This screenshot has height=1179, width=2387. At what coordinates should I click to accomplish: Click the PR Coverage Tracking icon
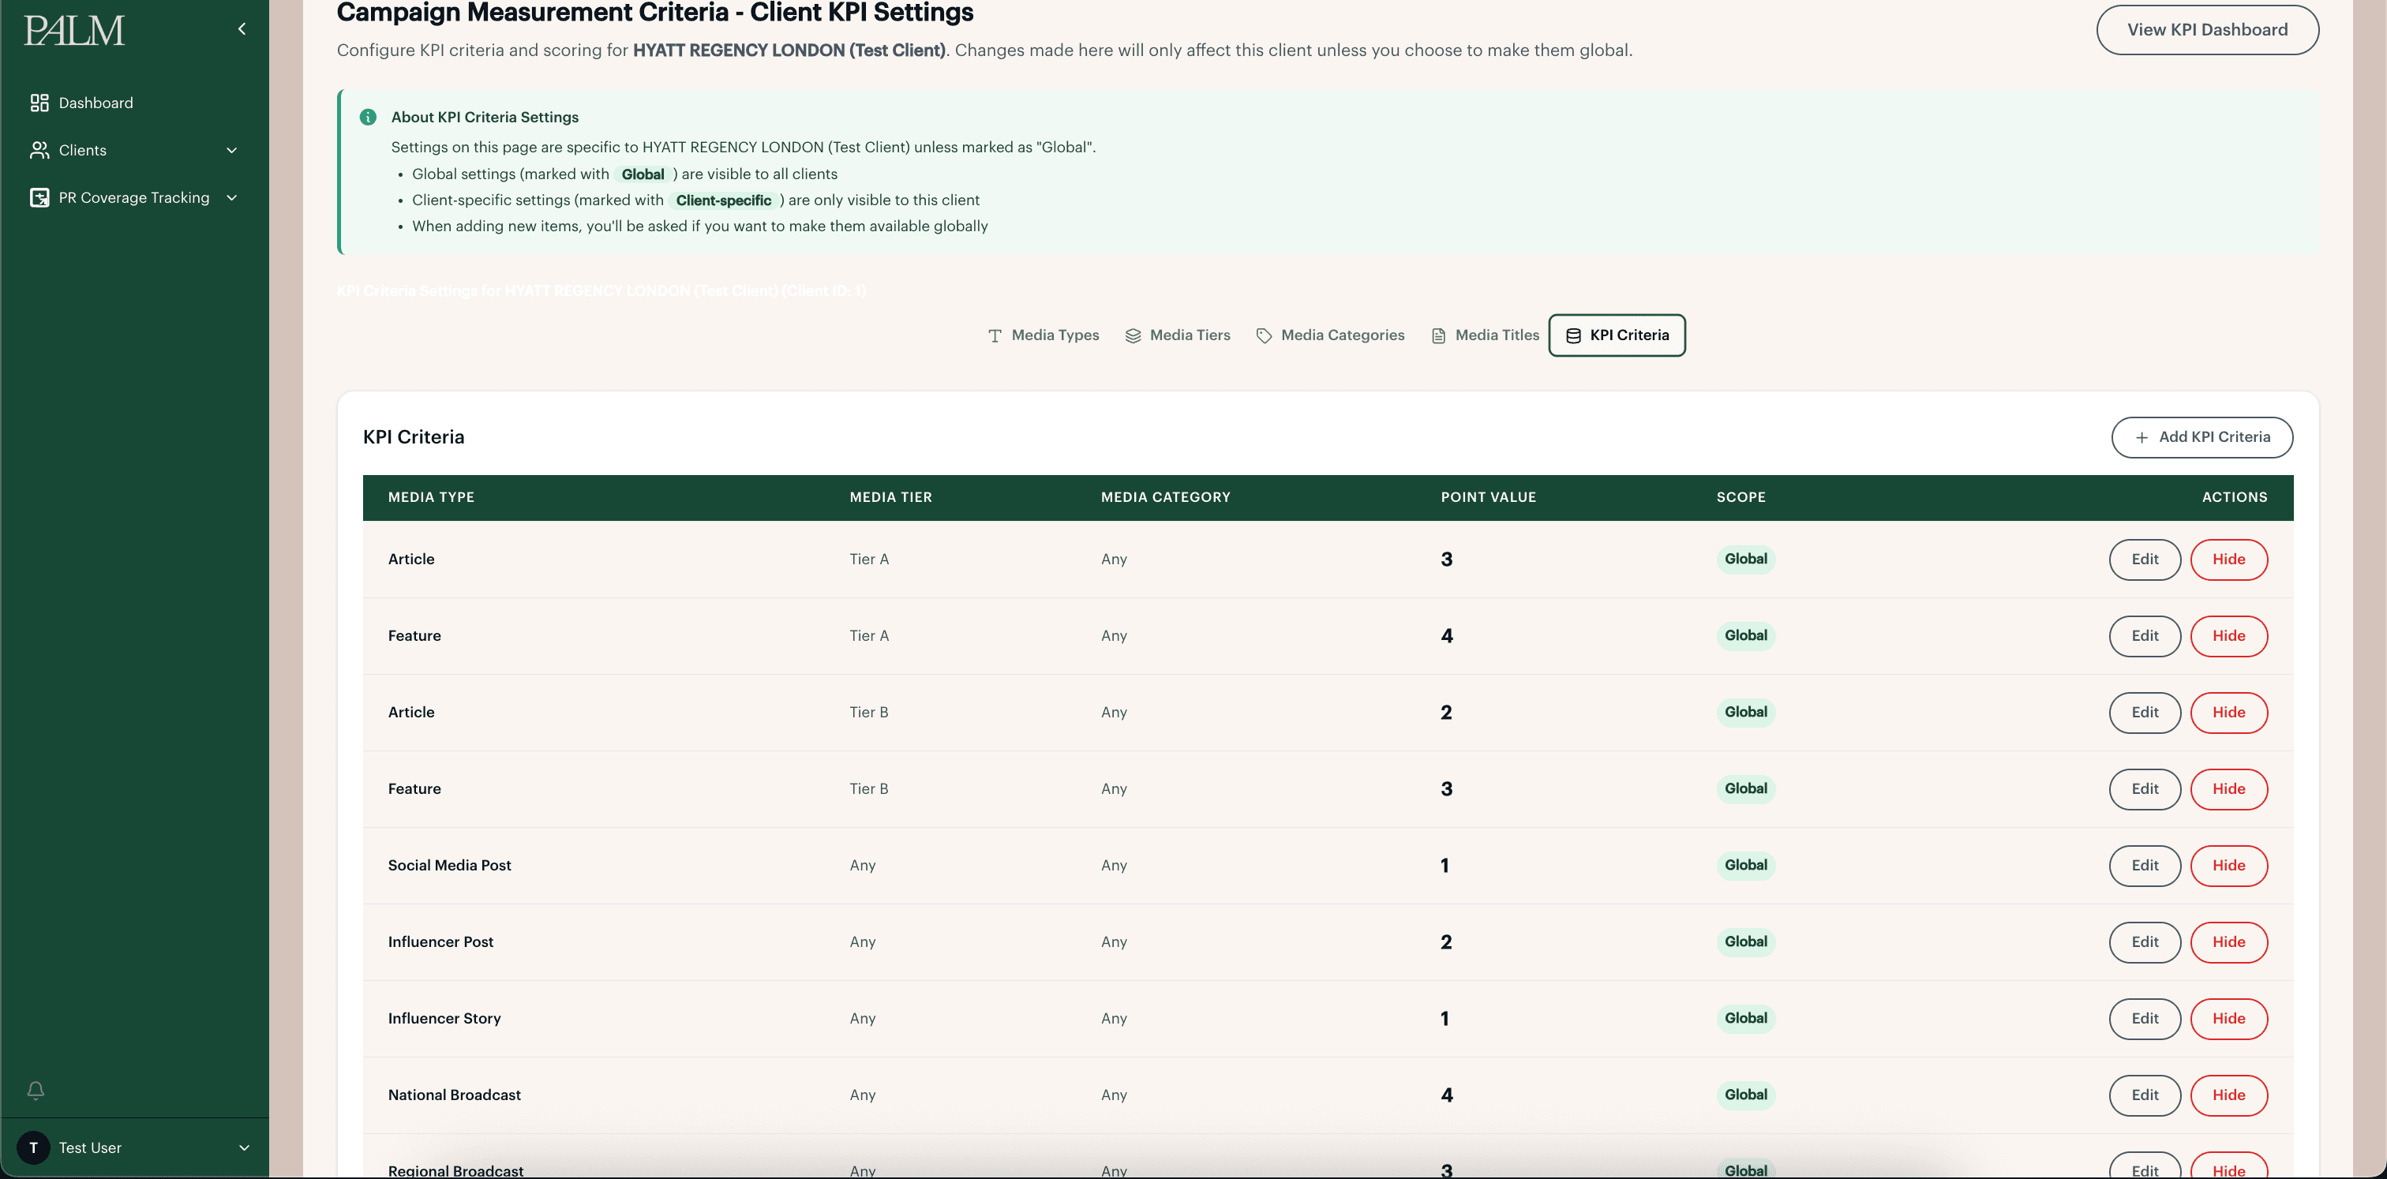[x=39, y=197]
